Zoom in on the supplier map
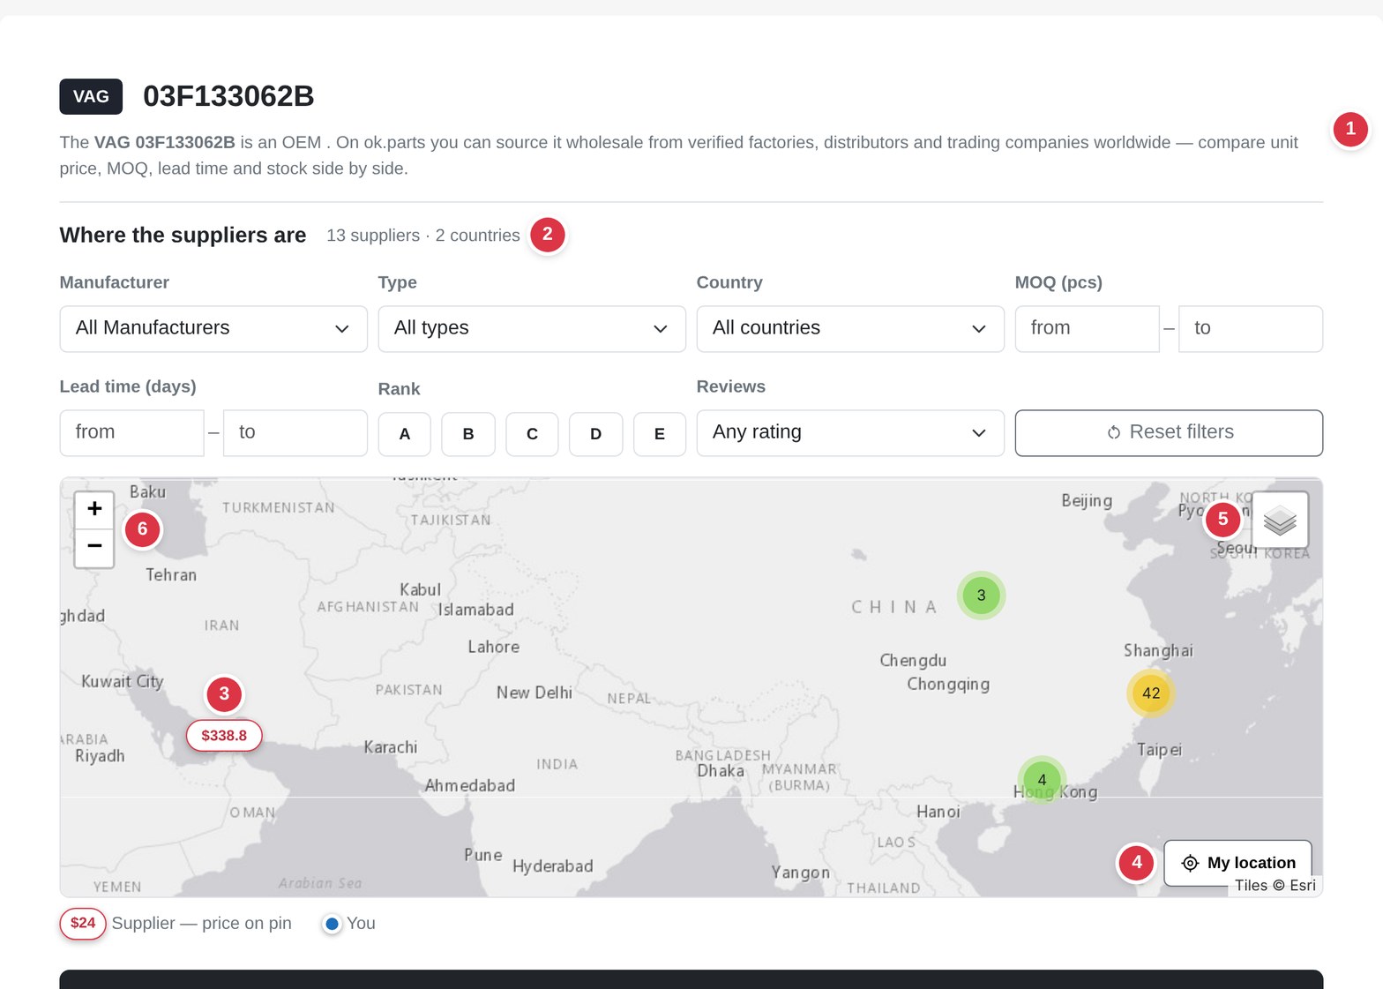The image size is (1383, 989). 94,509
